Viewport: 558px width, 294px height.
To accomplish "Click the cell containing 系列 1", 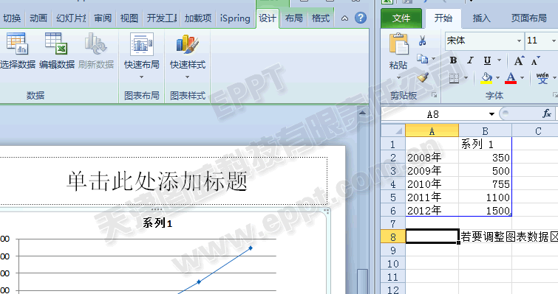I will (x=485, y=144).
